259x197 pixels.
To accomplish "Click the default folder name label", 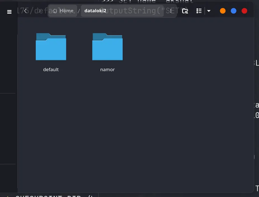I will (51, 69).
